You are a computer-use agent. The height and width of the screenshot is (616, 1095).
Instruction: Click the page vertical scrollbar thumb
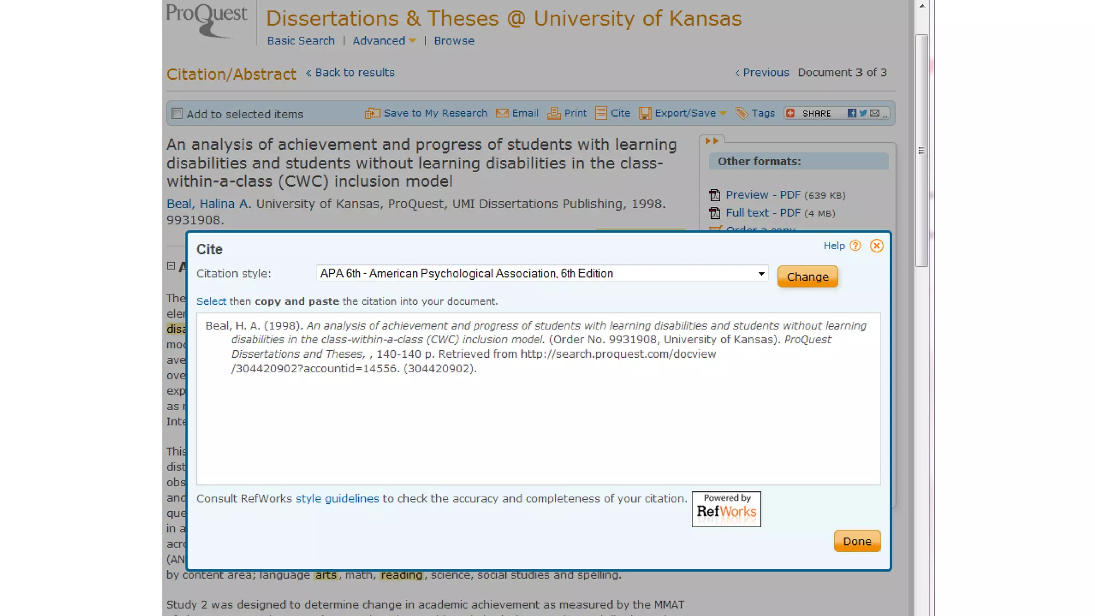[921, 150]
